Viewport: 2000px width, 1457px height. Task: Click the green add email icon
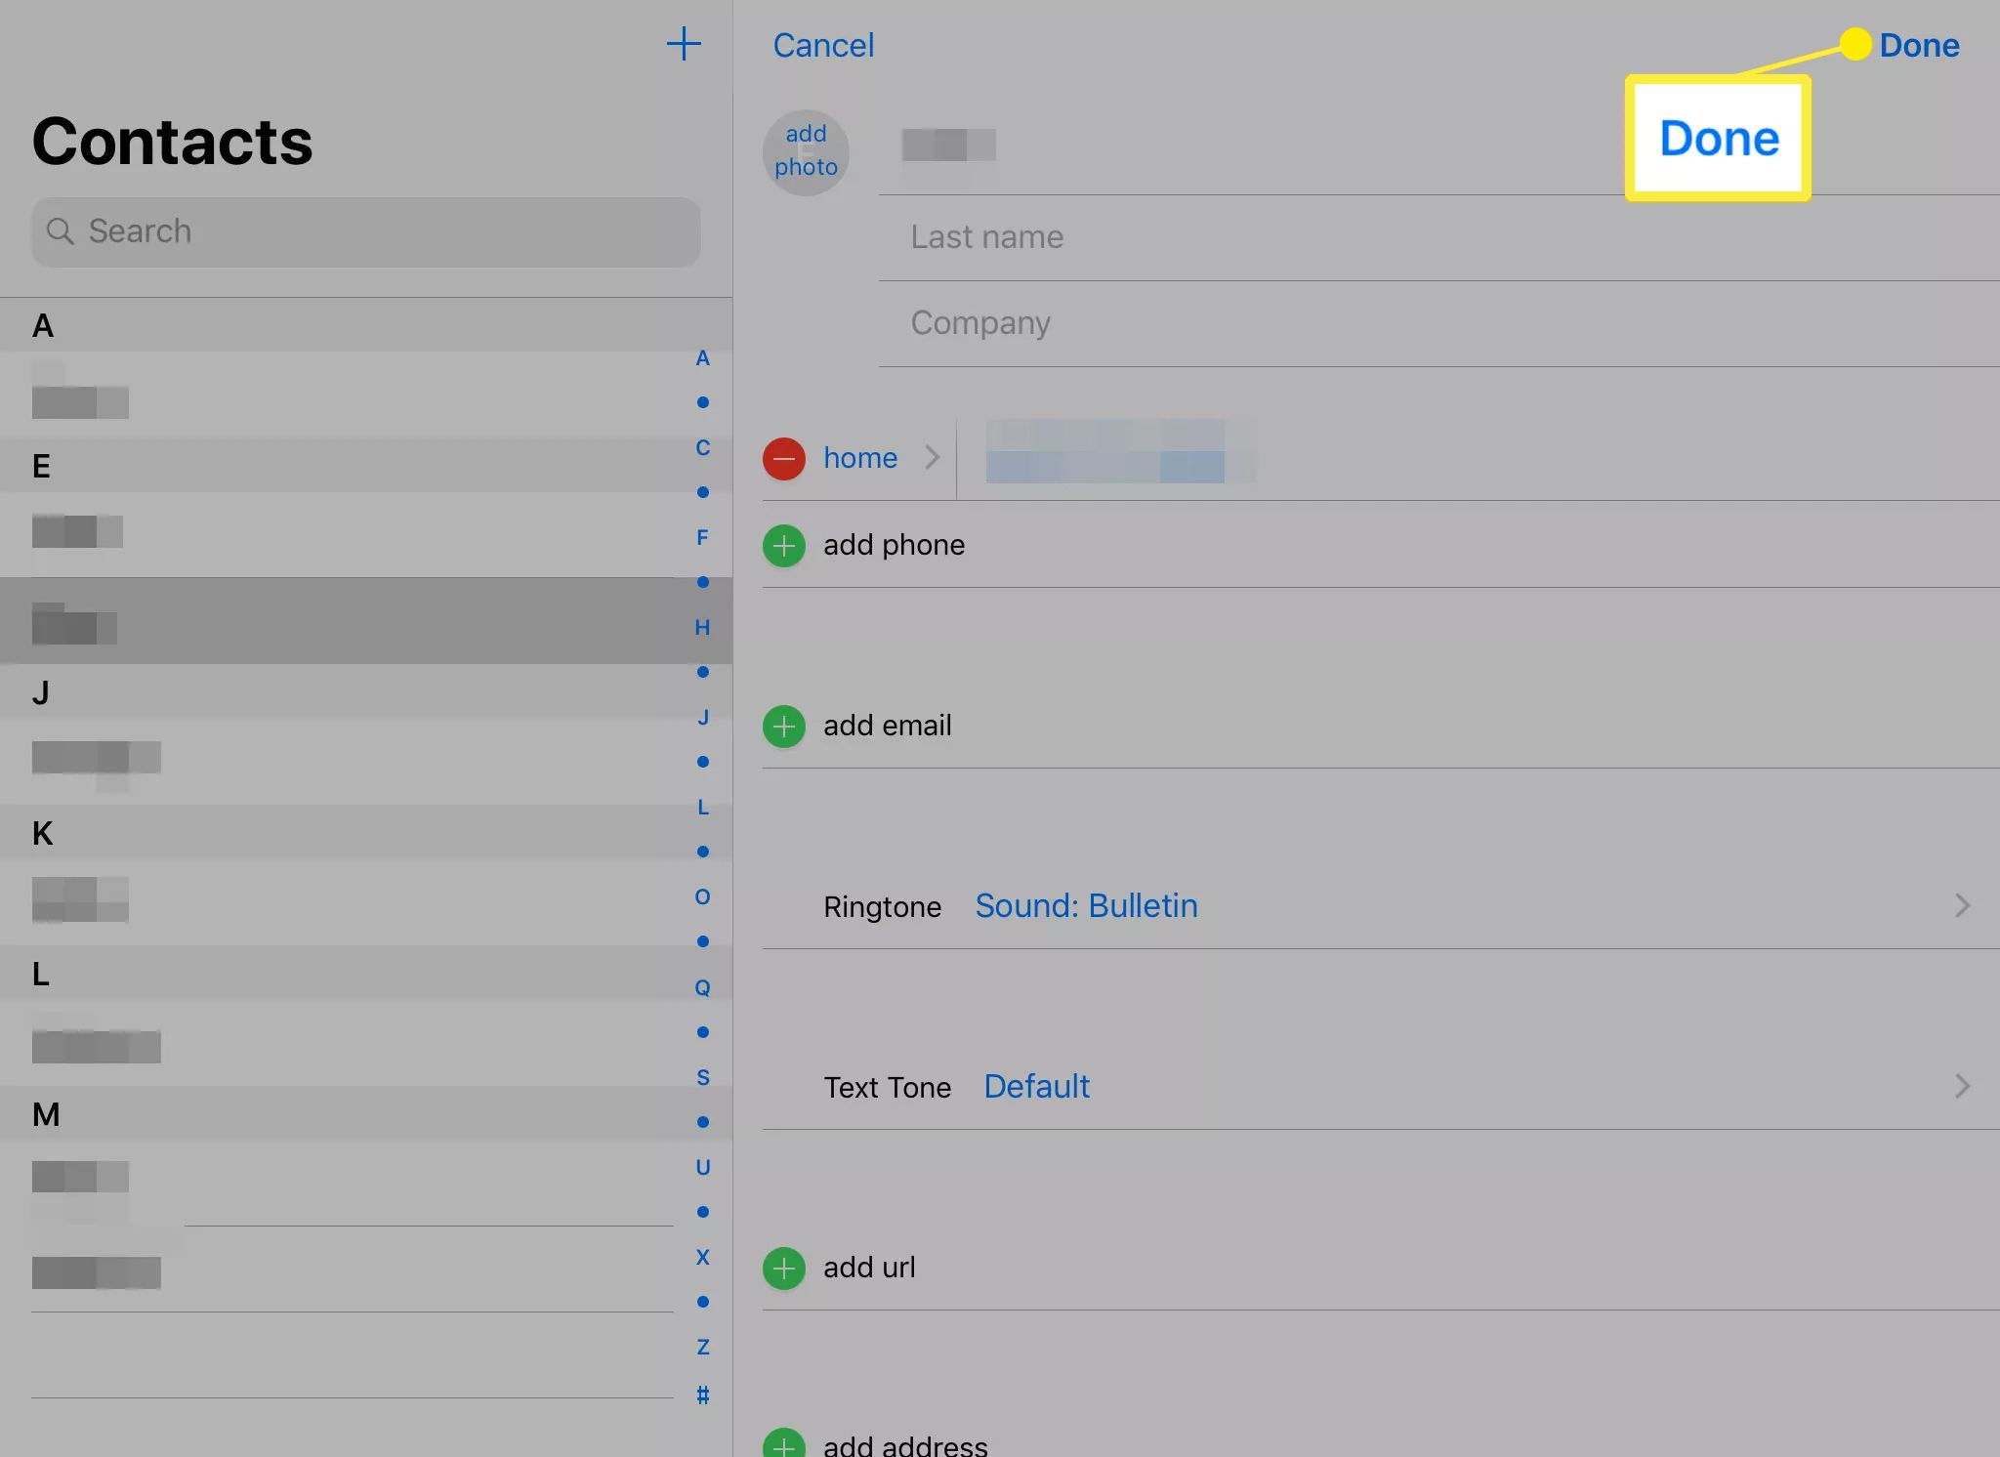click(x=784, y=726)
